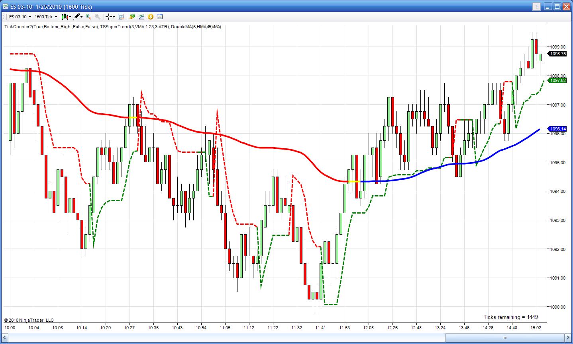Click the horizontal scrollbar thumb
Image resolution: width=573 pixels, height=344 pixels.
(504, 338)
